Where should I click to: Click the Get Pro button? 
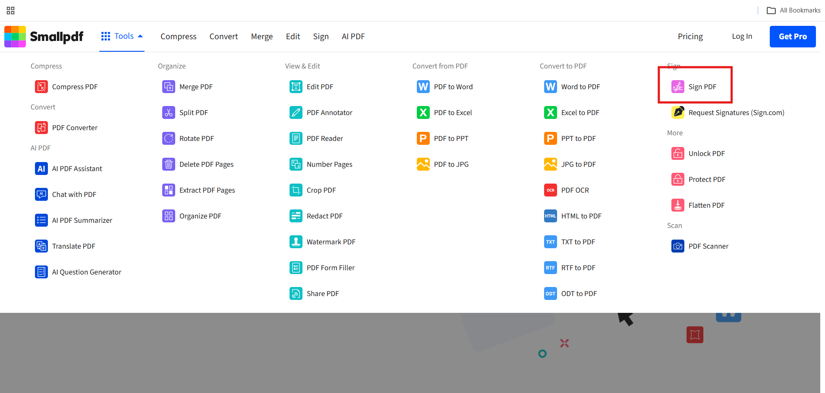[793, 37]
